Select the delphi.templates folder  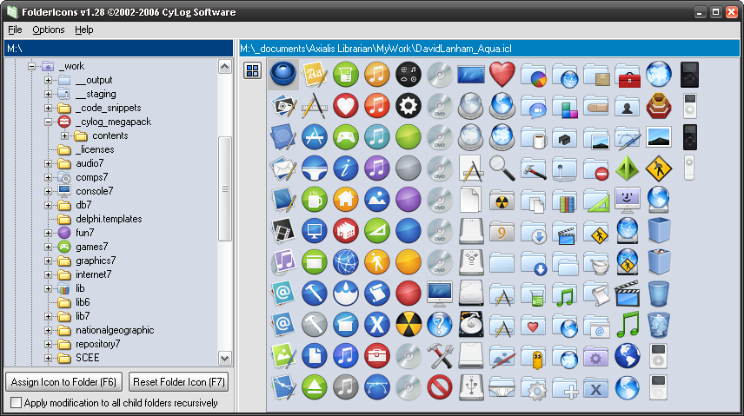(x=109, y=219)
